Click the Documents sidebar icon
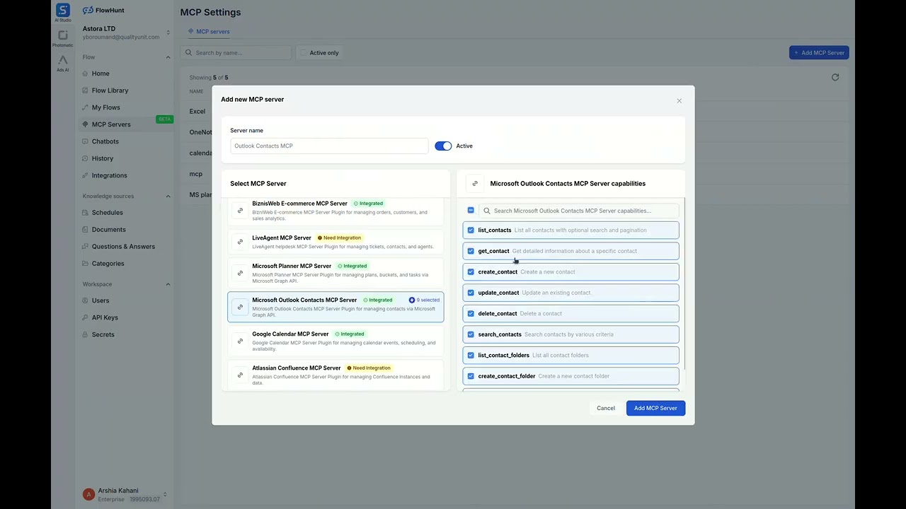This screenshot has width=906, height=509. pos(86,230)
